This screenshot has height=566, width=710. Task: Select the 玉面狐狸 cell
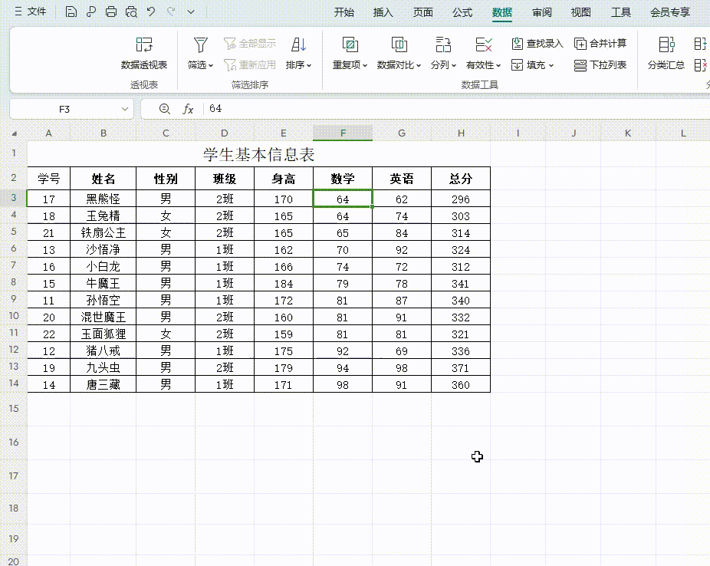[x=104, y=334]
